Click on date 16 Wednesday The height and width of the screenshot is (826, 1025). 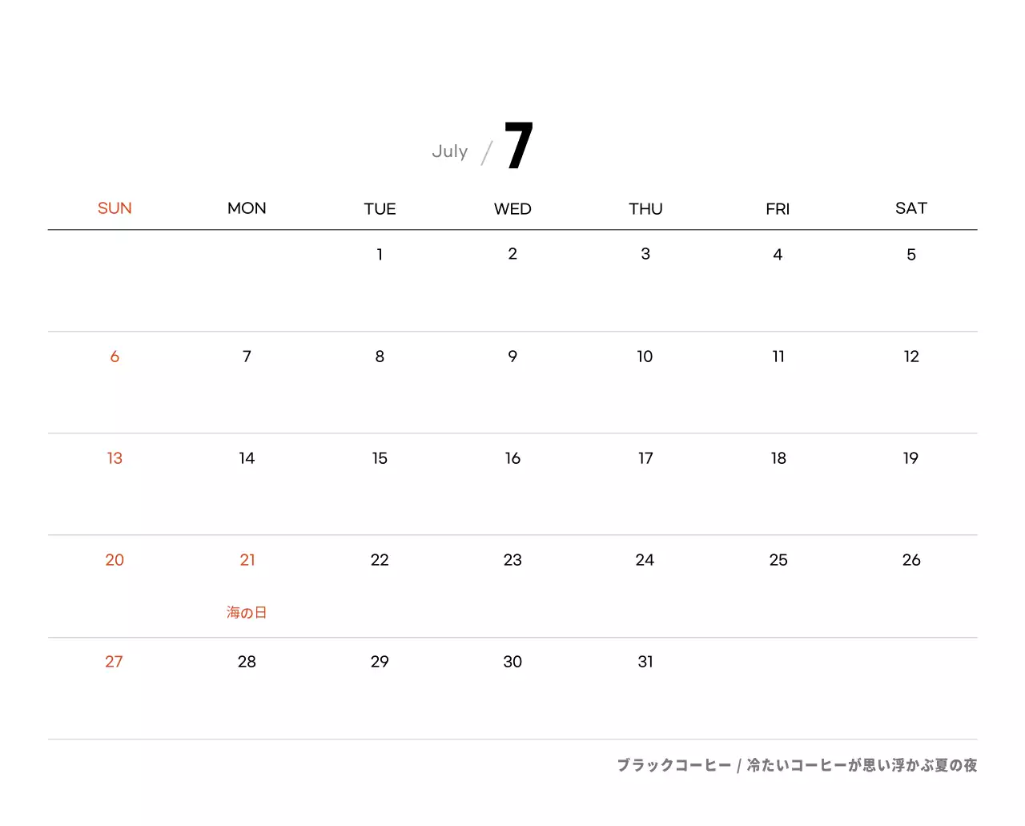click(512, 458)
